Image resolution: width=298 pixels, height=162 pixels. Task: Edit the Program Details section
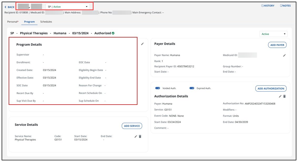coord(142,44)
